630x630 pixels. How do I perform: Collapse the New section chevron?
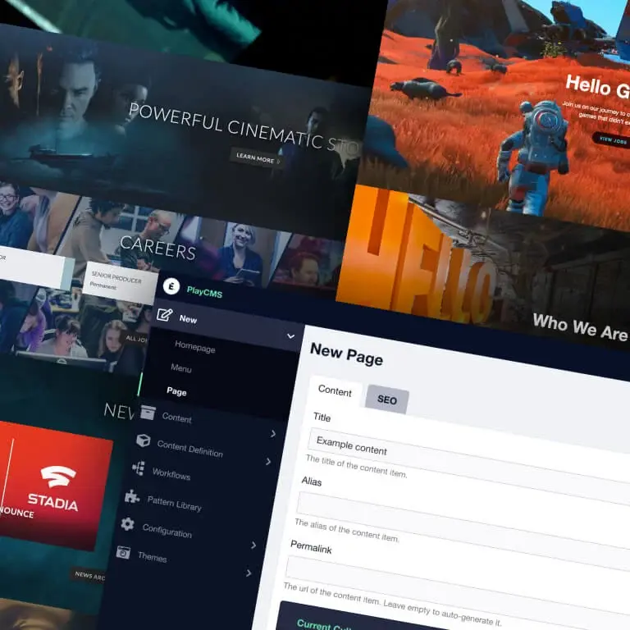tap(290, 336)
